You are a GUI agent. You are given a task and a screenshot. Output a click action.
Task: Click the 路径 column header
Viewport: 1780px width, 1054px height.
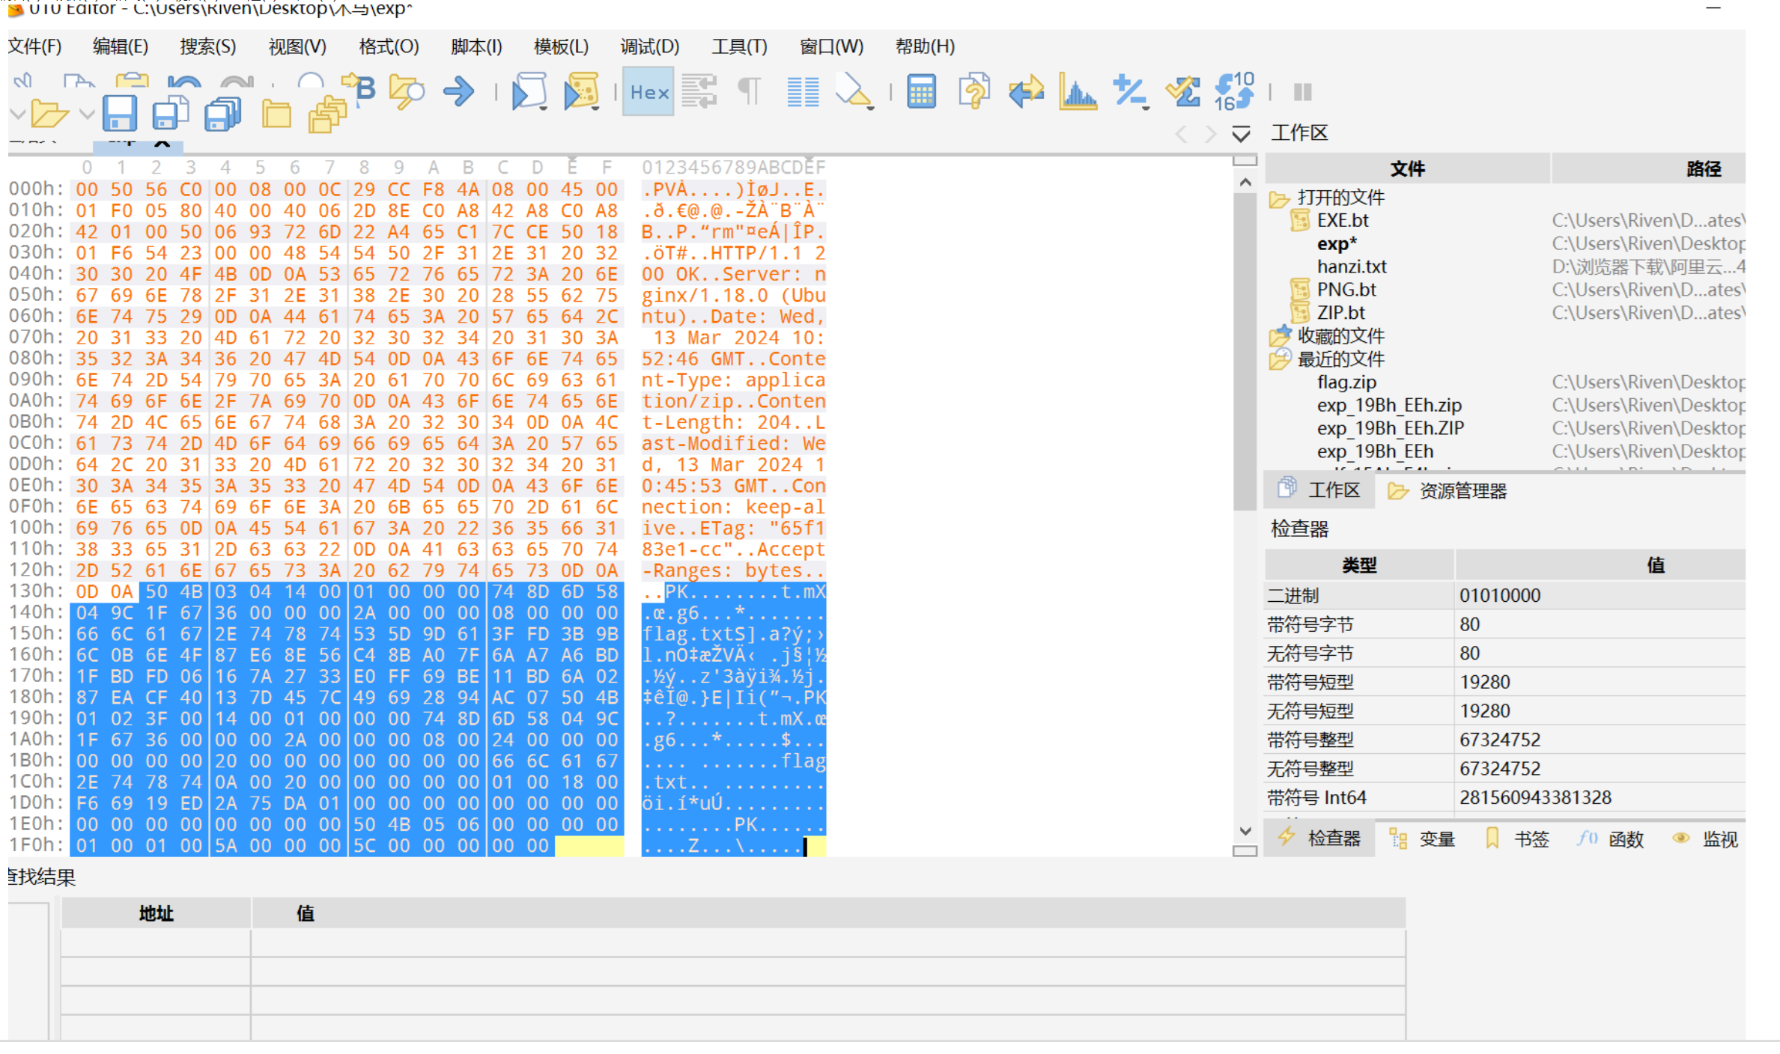click(1702, 169)
